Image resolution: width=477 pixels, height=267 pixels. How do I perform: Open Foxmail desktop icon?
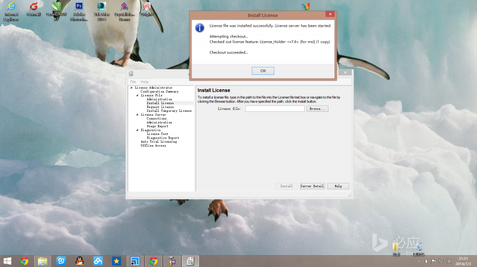[x=33, y=9]
